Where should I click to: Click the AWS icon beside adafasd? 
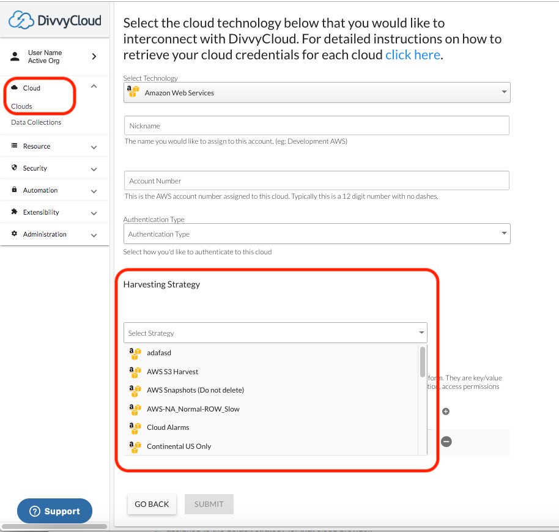point(135,353)
